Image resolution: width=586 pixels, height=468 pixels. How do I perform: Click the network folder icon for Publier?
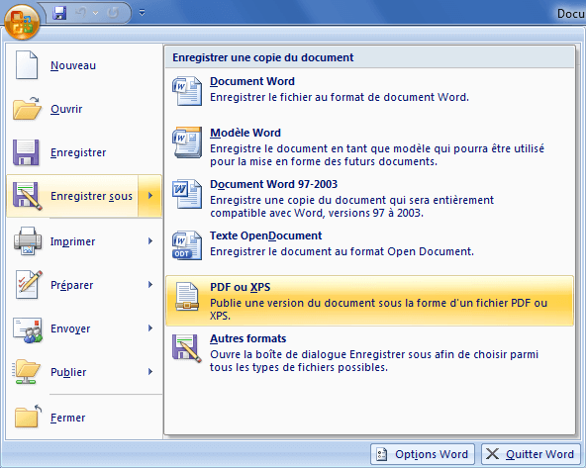pyautogui.click(x=26, y=372)
